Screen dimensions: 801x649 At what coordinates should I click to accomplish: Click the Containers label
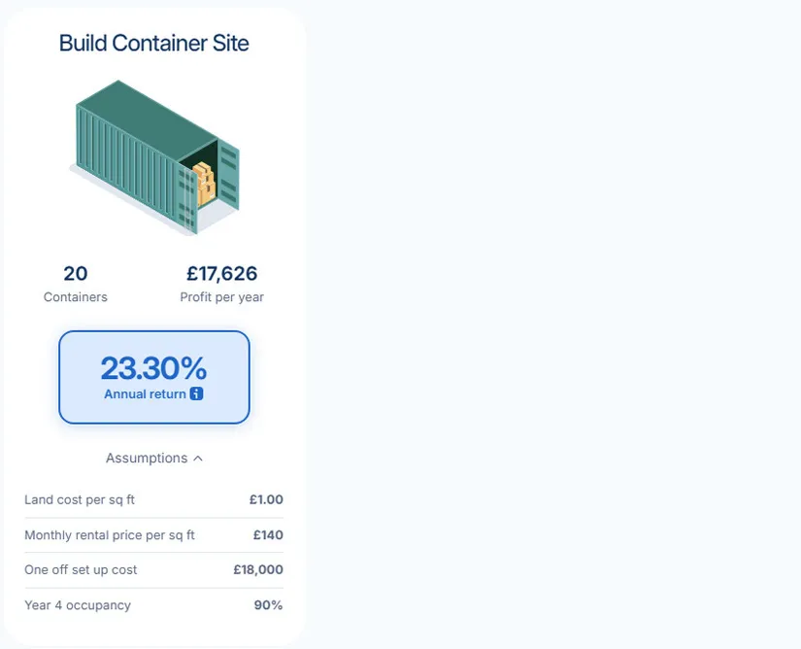click(x=76, y=297)
